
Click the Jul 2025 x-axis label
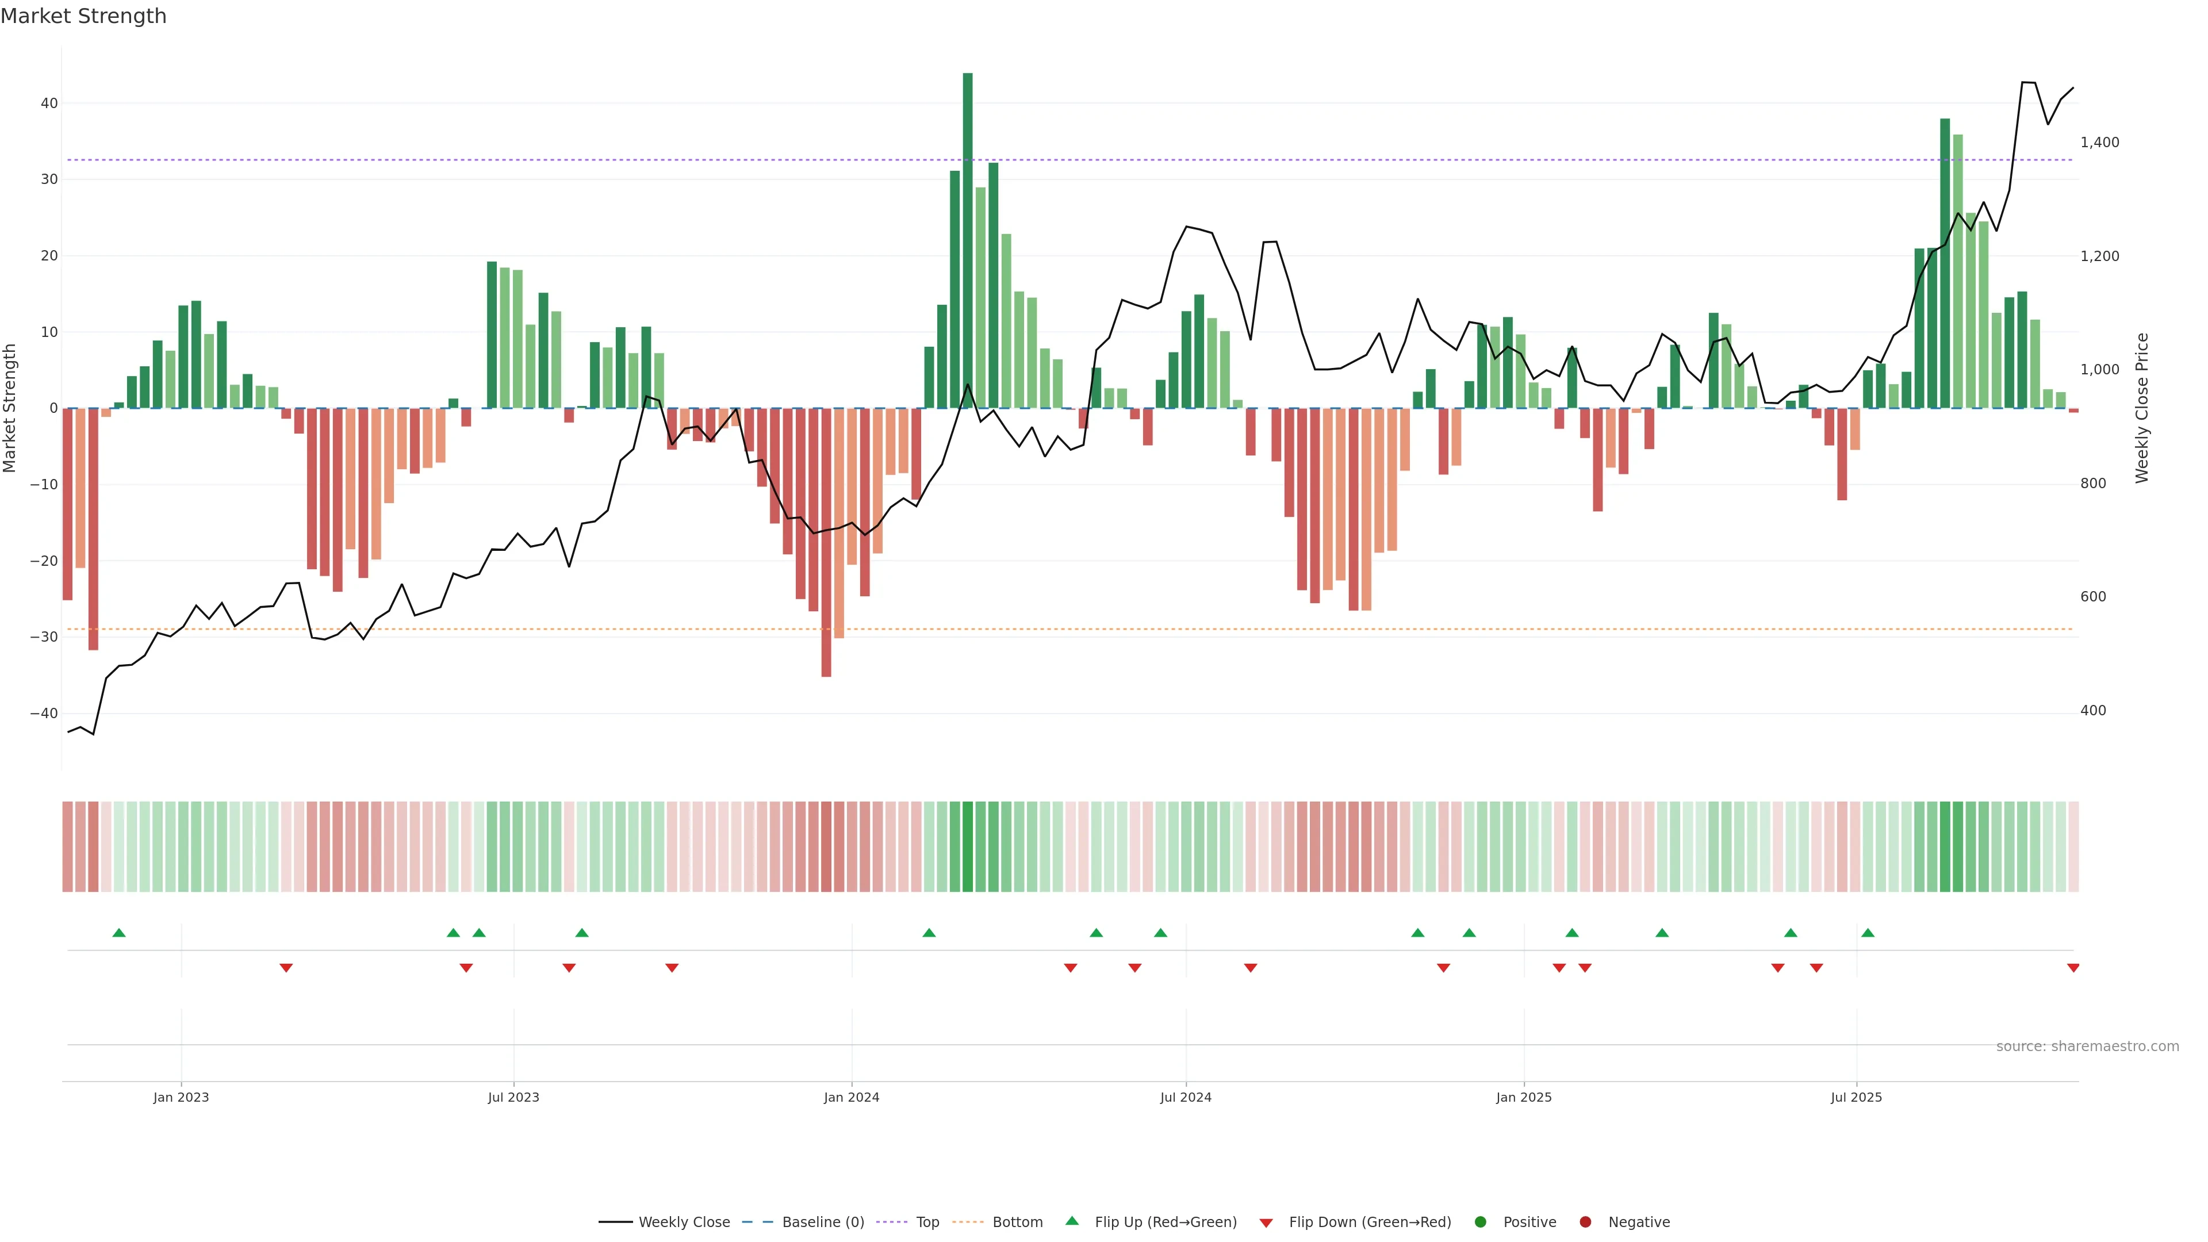1856,1097
